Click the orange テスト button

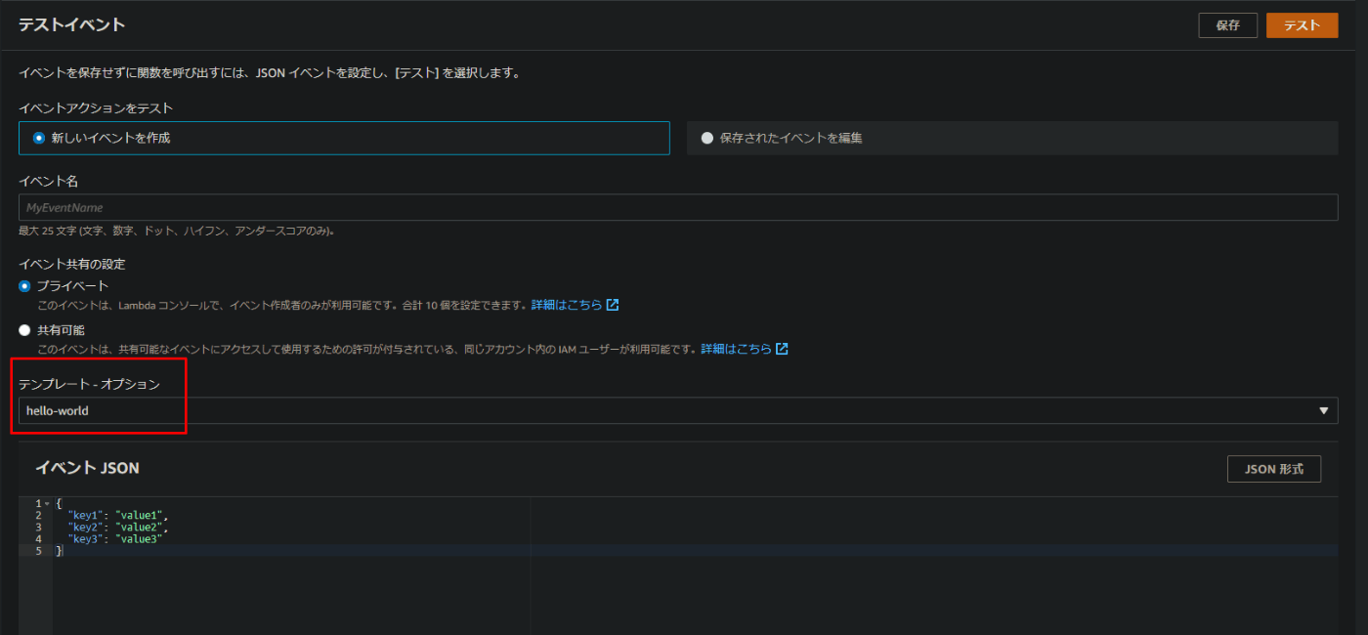point(1302,25)
